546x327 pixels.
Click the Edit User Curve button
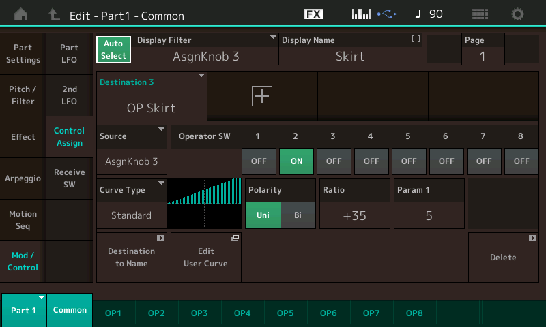pos(205,257)
